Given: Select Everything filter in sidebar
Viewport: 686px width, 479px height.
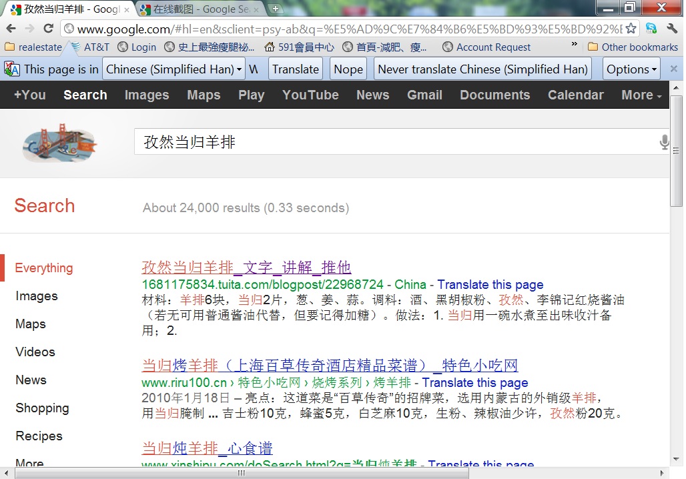Looking at the screenshot, I should [44, 268].
